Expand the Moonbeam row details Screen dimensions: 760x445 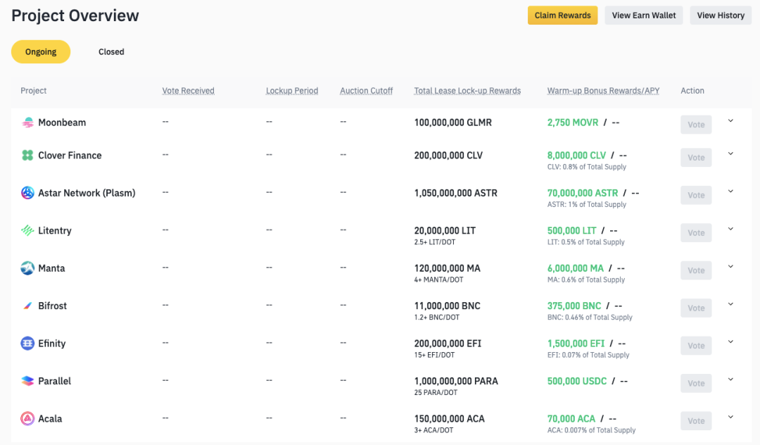pos(730,120)
